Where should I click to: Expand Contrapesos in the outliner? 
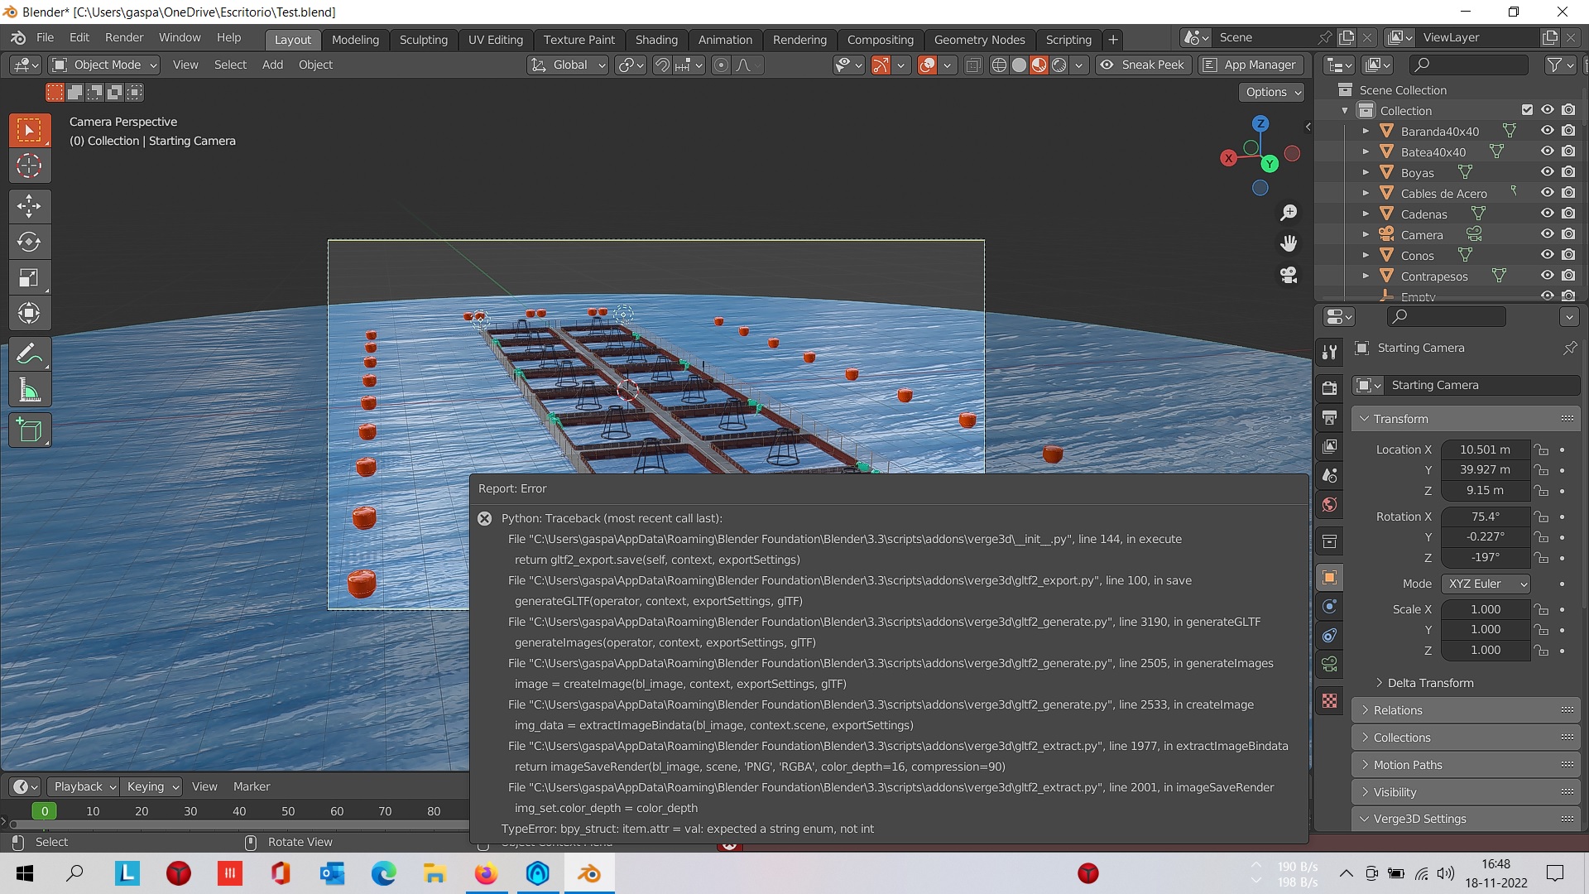pyautogui.click(x=1366, y=276)
